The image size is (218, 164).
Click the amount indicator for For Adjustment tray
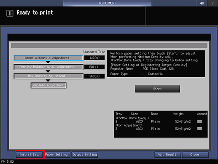pos(199,128)
